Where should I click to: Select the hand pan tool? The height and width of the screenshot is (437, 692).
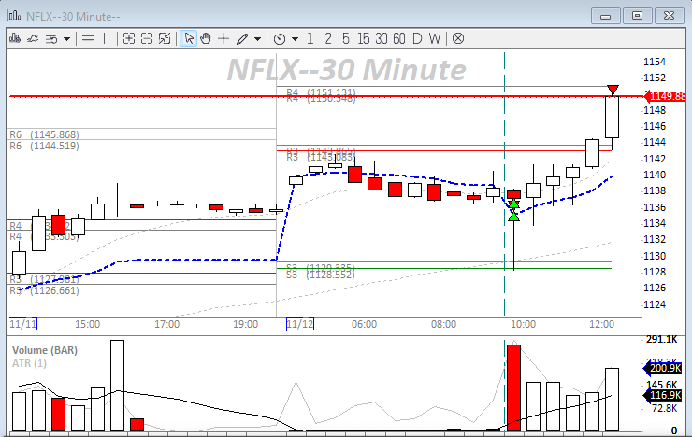tap(206, 39)
